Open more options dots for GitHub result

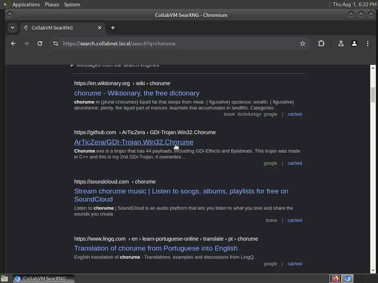(x=282, y=163)
